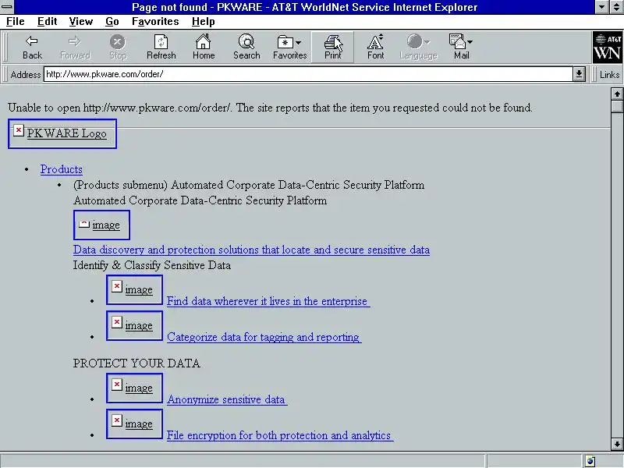Screen dimensions: 624x468
Task: Open the window control menu box
Action: 7,7
